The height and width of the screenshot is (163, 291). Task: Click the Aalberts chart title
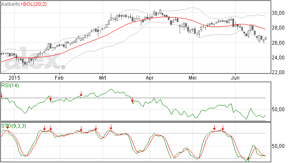pyautogui.click(x=11, y=4)
